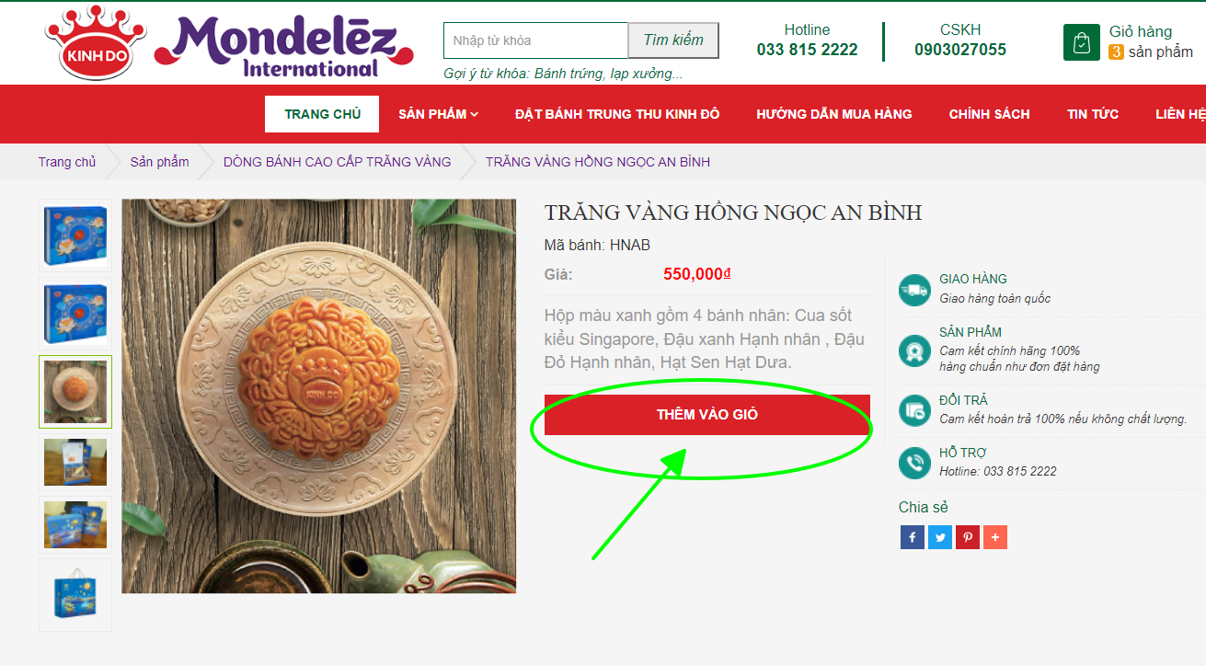
Task: Click the phone support icon
Action: [x=914, y=463]
